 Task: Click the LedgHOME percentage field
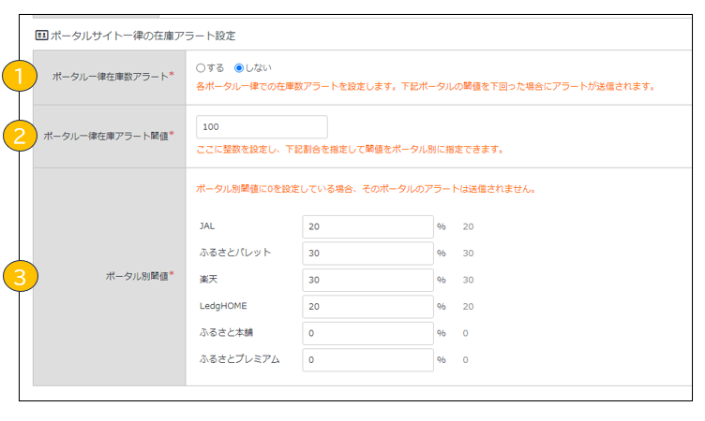pos(367,306)
